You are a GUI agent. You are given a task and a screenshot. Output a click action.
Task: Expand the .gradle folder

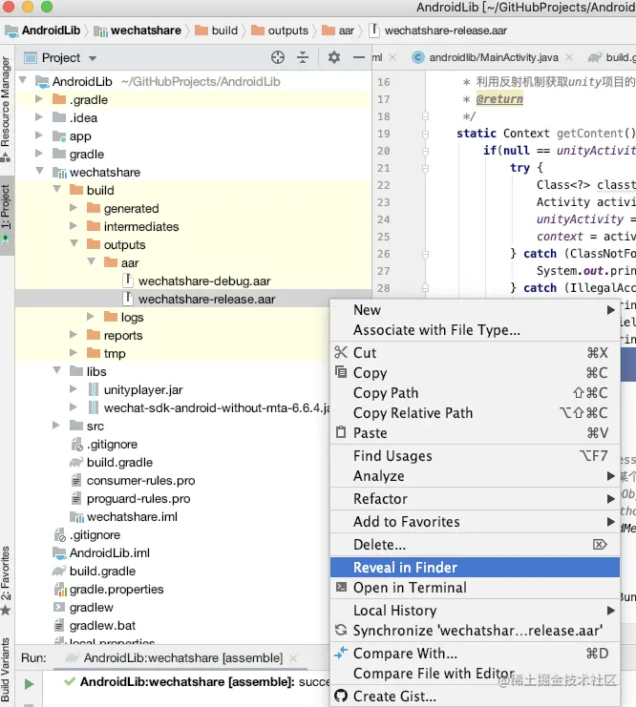click(39, 98)
